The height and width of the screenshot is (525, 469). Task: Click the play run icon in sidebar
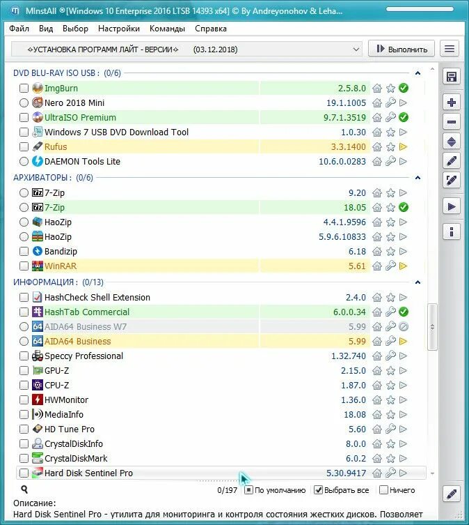tap(452, 206)
